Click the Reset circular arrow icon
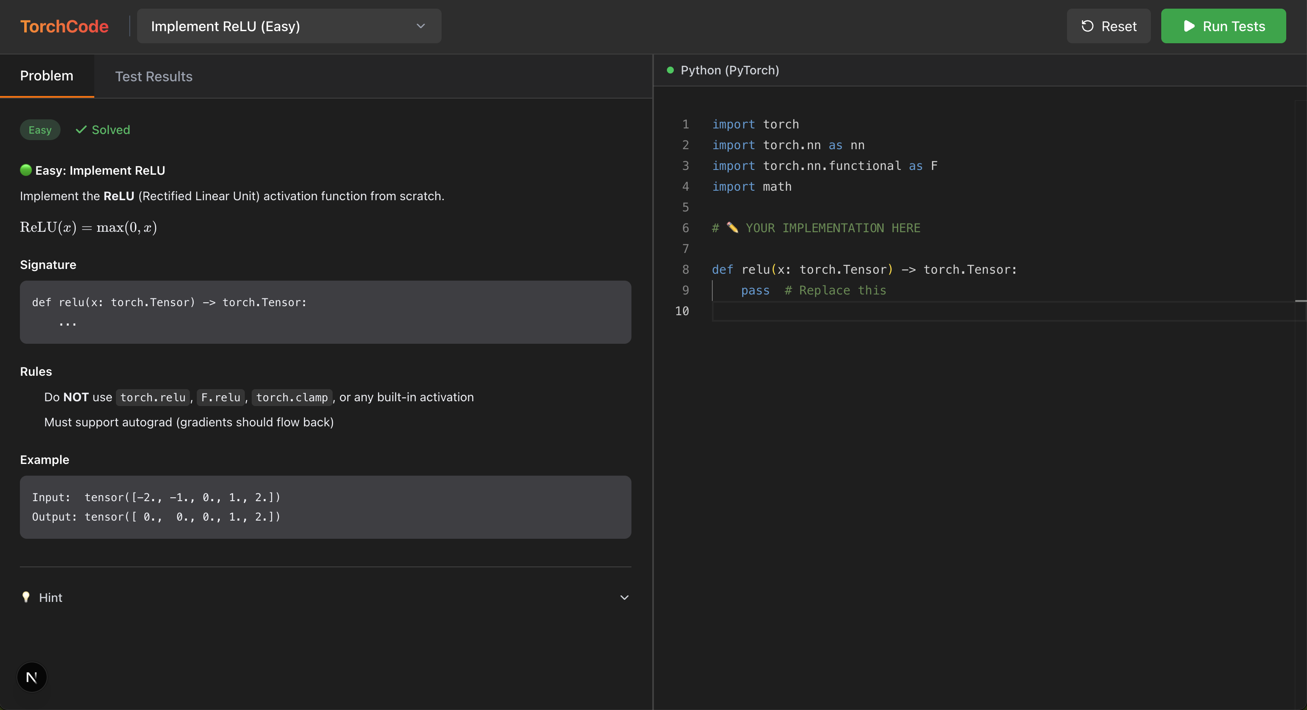Image resolution: width=1307 pixels, height=710 pixels. [1087, 26]
